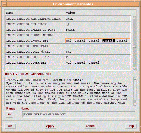Click the variable table scroll up arrow
Image resolution: width=141 pixels, height=133 pixels.
[x=134, y=18]
